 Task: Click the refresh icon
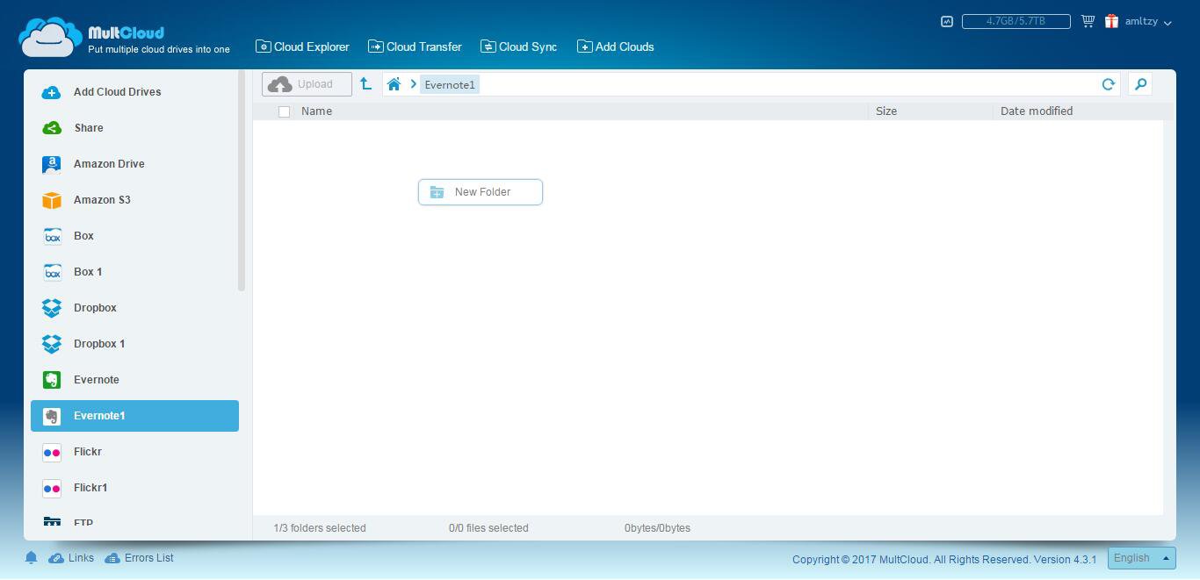pos(1108,84)
